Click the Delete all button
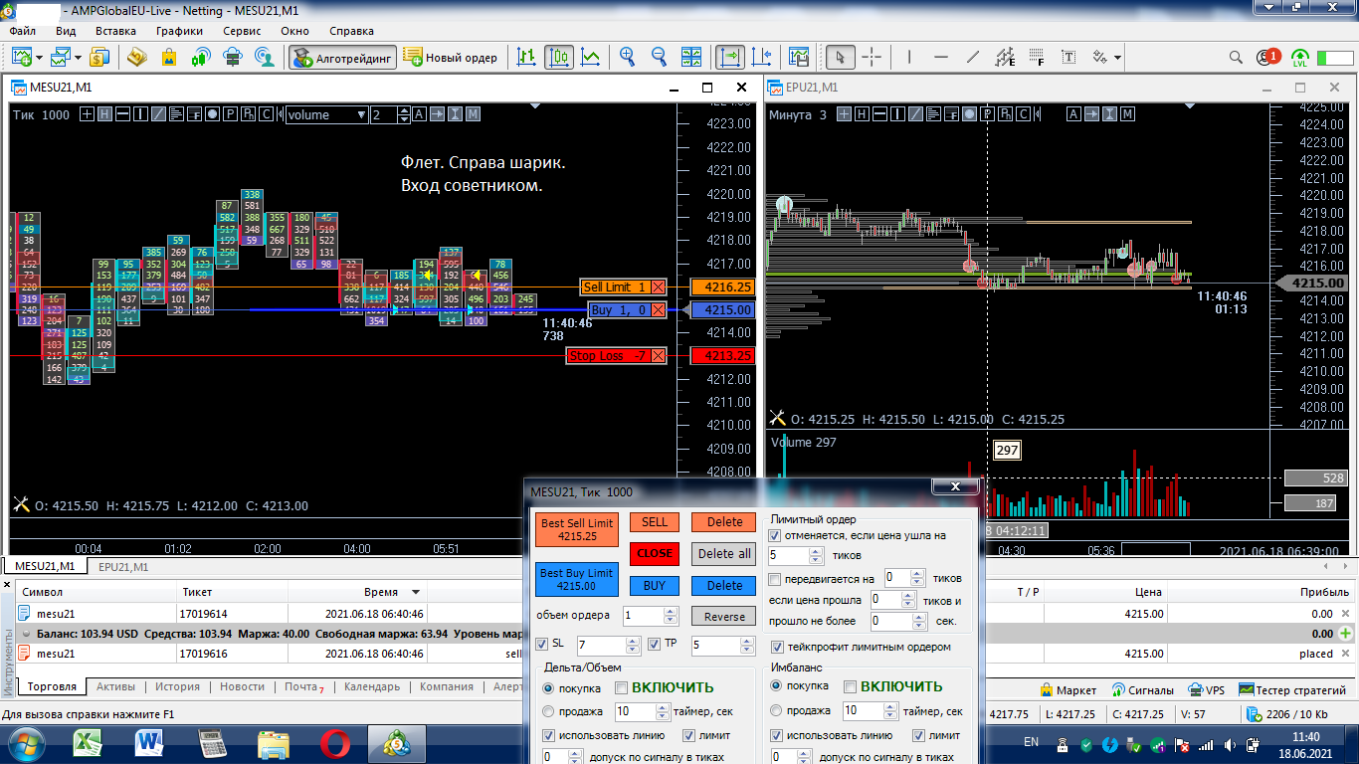 (x=724, y=554)
